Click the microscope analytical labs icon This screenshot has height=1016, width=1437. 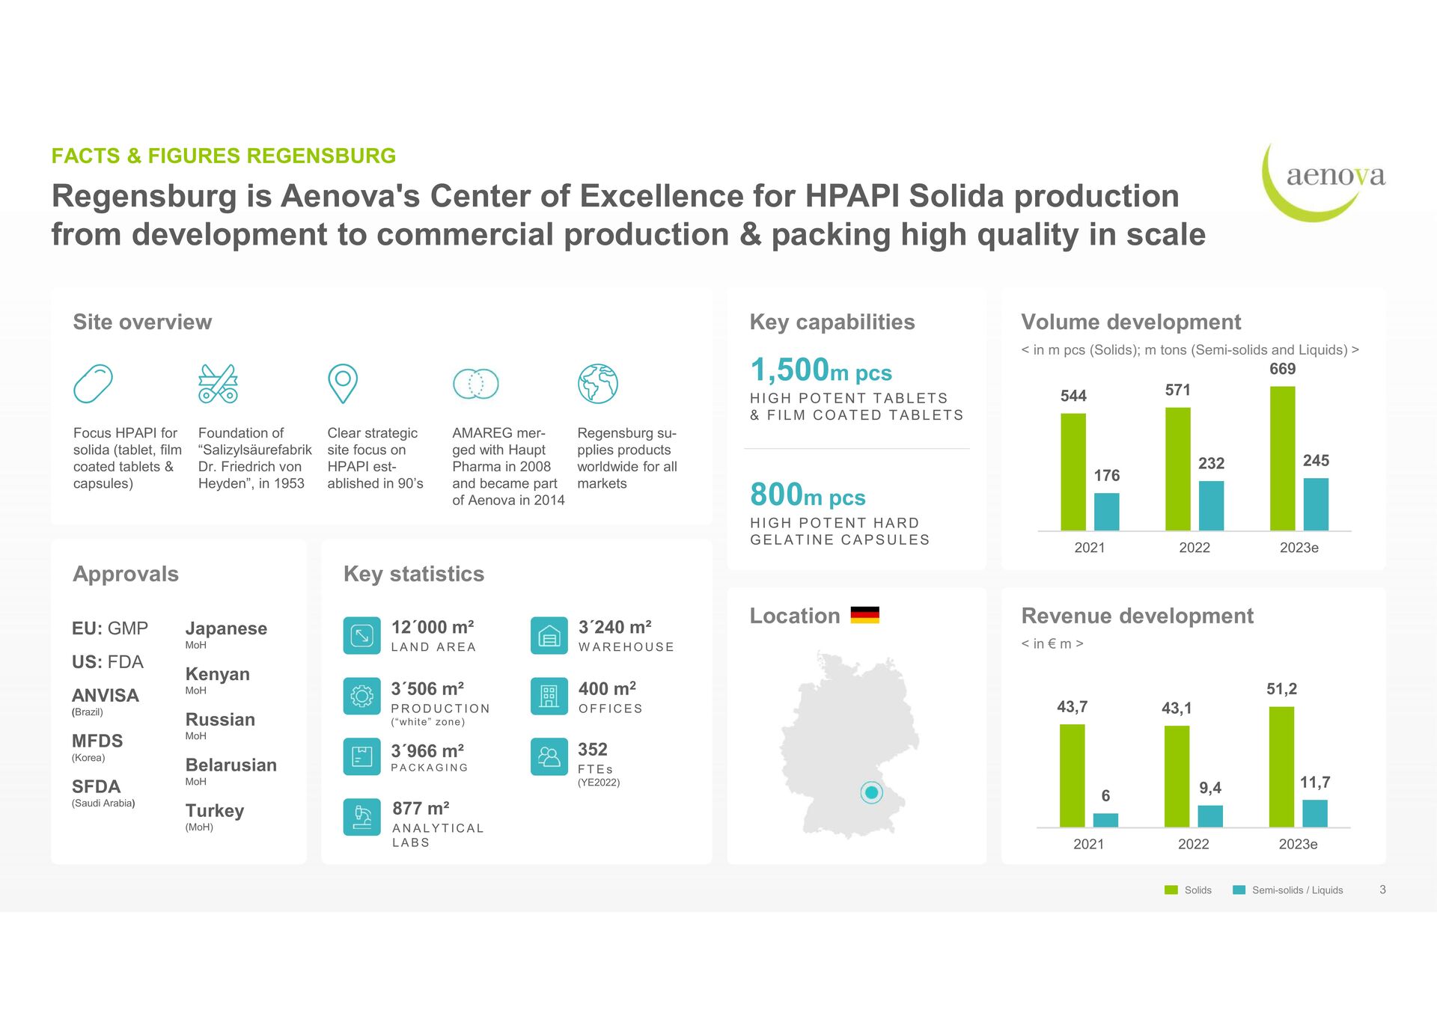tap(362, 817)
